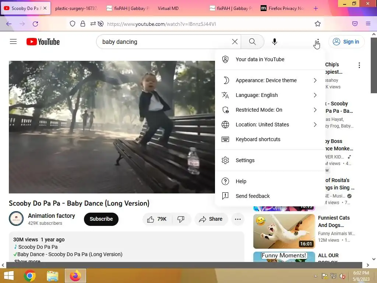Click the Share button
The height and width of the screenshot is (283, 377).
click(211, 219)
